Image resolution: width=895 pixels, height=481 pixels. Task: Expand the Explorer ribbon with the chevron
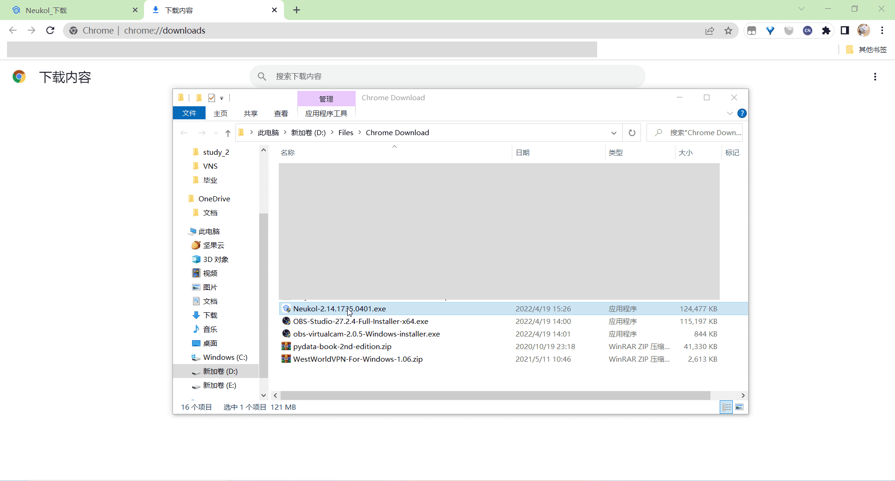click(730, 113)
